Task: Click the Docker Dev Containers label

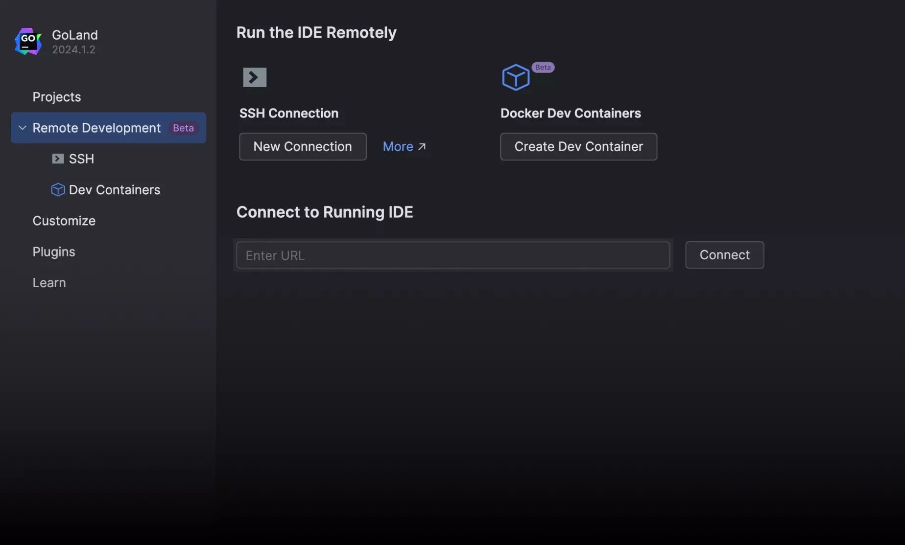Action: pos(571,113)
